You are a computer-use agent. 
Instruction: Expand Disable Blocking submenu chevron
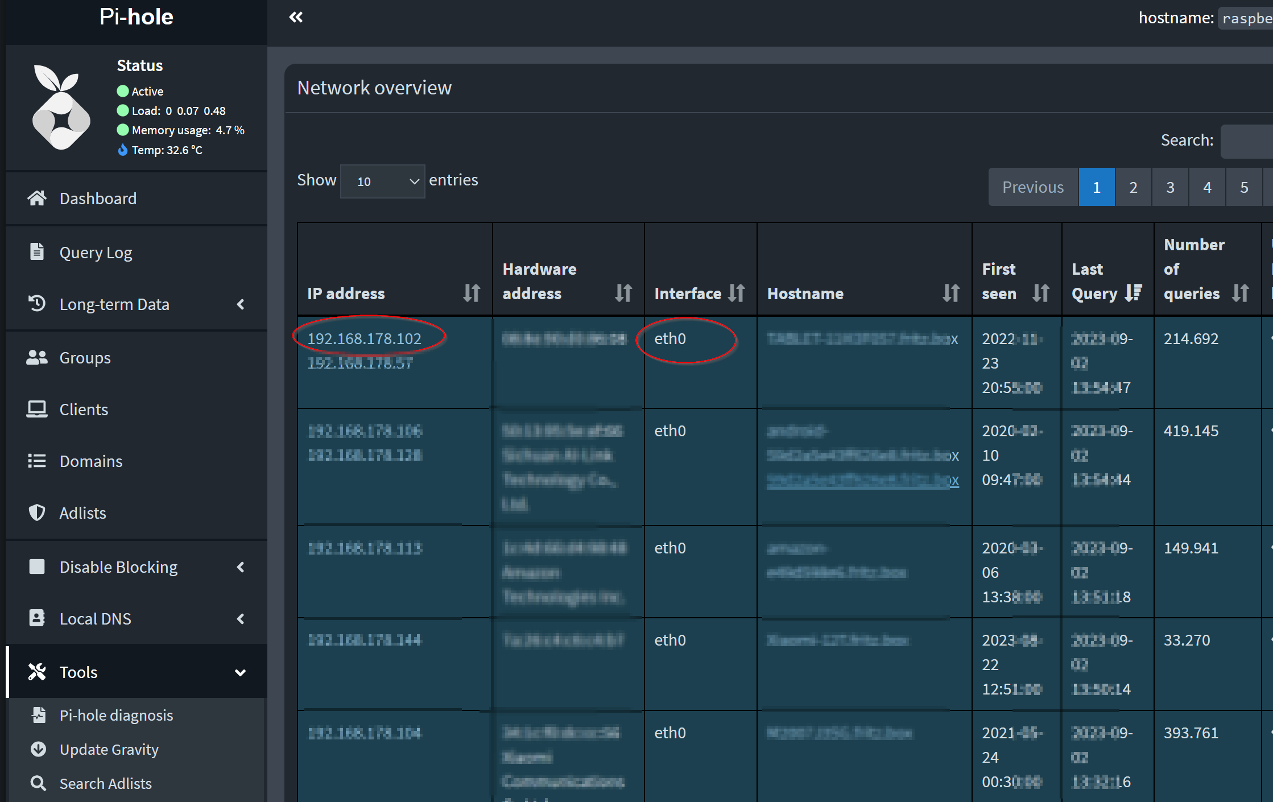[241, 567]
